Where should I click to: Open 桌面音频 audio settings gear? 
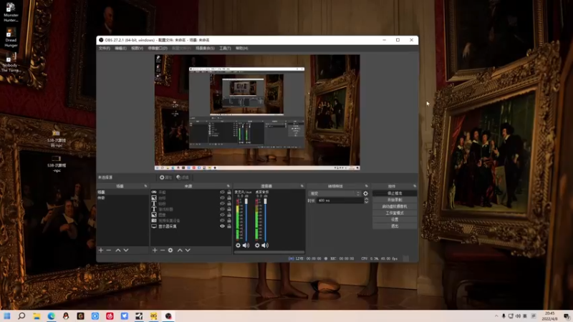257,245
